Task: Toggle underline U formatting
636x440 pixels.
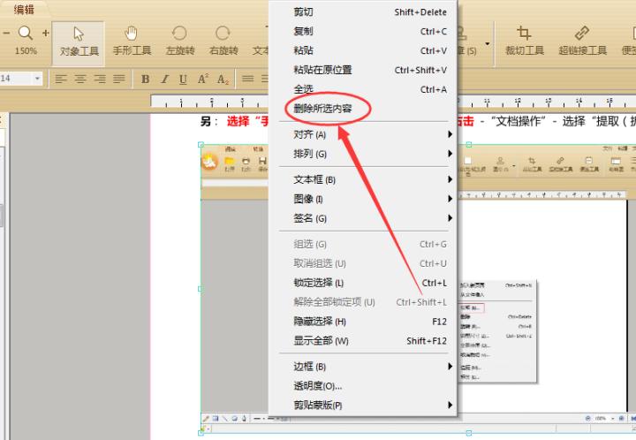Action: [x=183, y=80]
